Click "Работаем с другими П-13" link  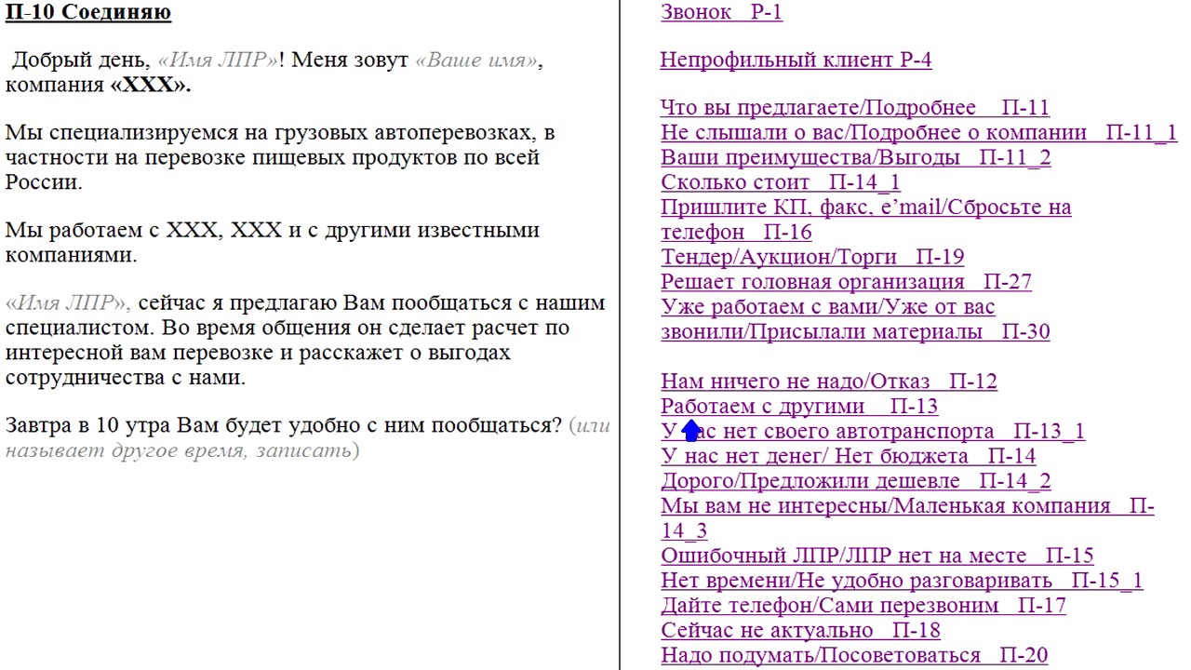point(799,407)
